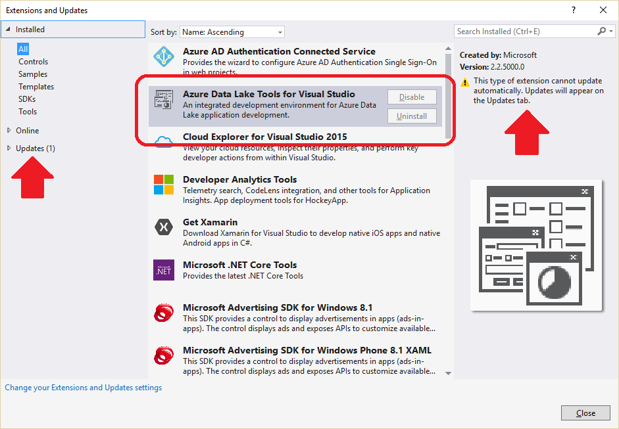619x429 pixels.
Task: Click the Developer Analytics Tools colored squares icon
Action: (x=164, y=185)
